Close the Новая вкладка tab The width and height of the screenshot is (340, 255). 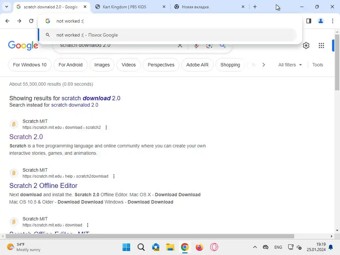point(243,7)
